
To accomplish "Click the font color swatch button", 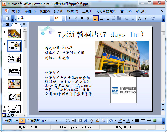I will pos(128,120).
